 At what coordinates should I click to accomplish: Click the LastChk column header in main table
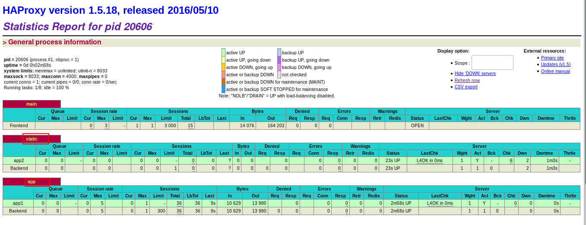[x=443, y=118]
